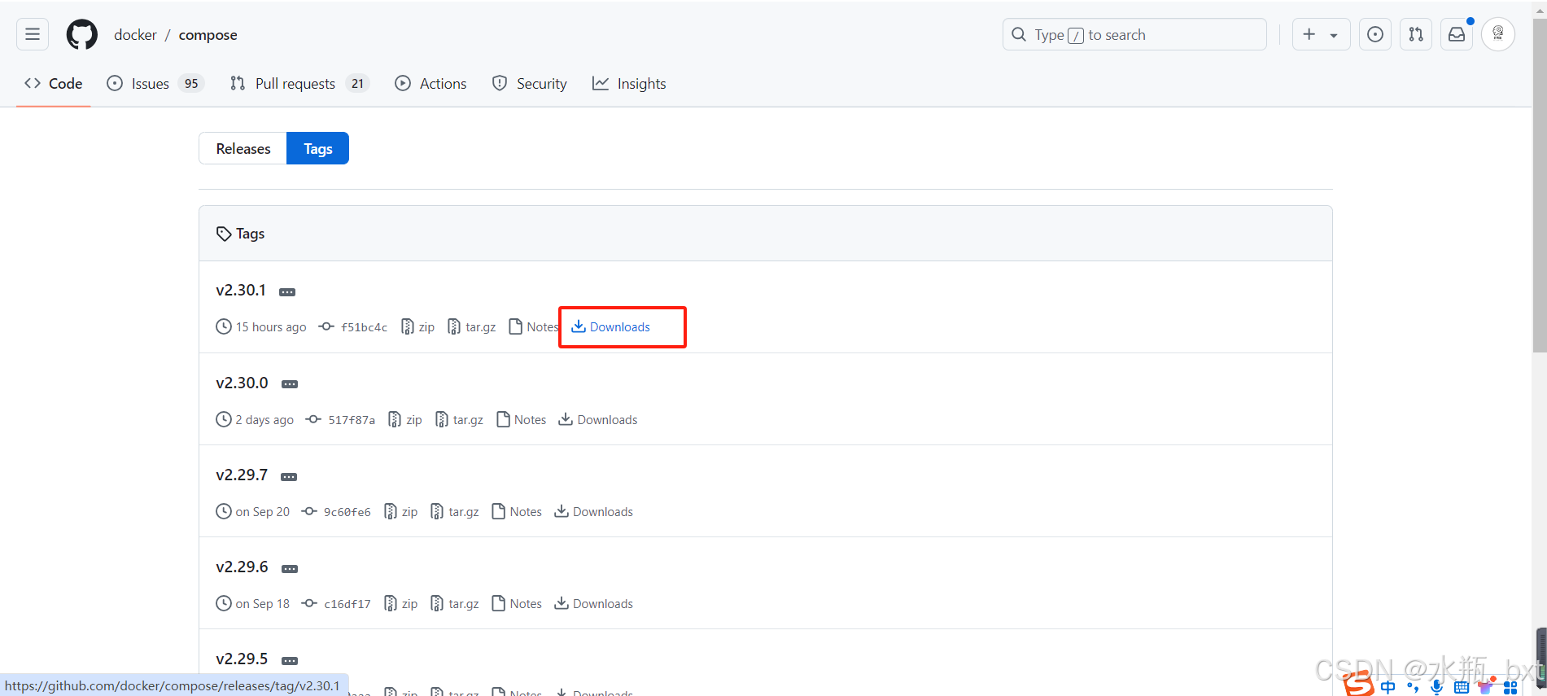The height and width of the screenshot is (696, 1547).
Task: Click the IME microphone voice input icon
Action: click(1437, 687)
